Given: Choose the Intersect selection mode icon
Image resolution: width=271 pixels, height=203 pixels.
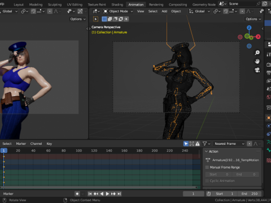Looking at the screenshot, I should (x=126, y=19).
